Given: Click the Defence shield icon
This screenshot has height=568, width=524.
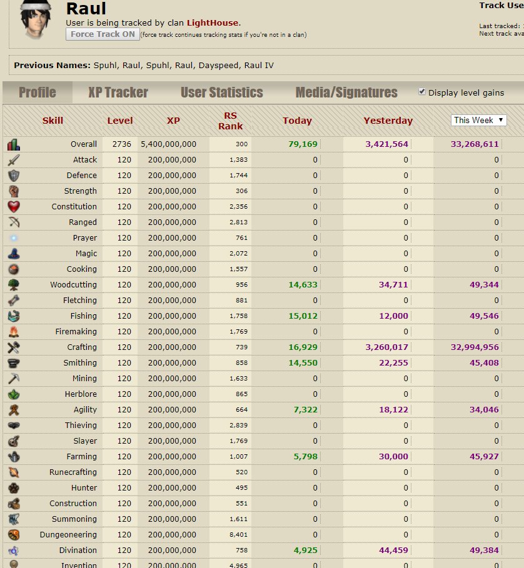Looking at the screenshot, I should click(x=14, y=176).
